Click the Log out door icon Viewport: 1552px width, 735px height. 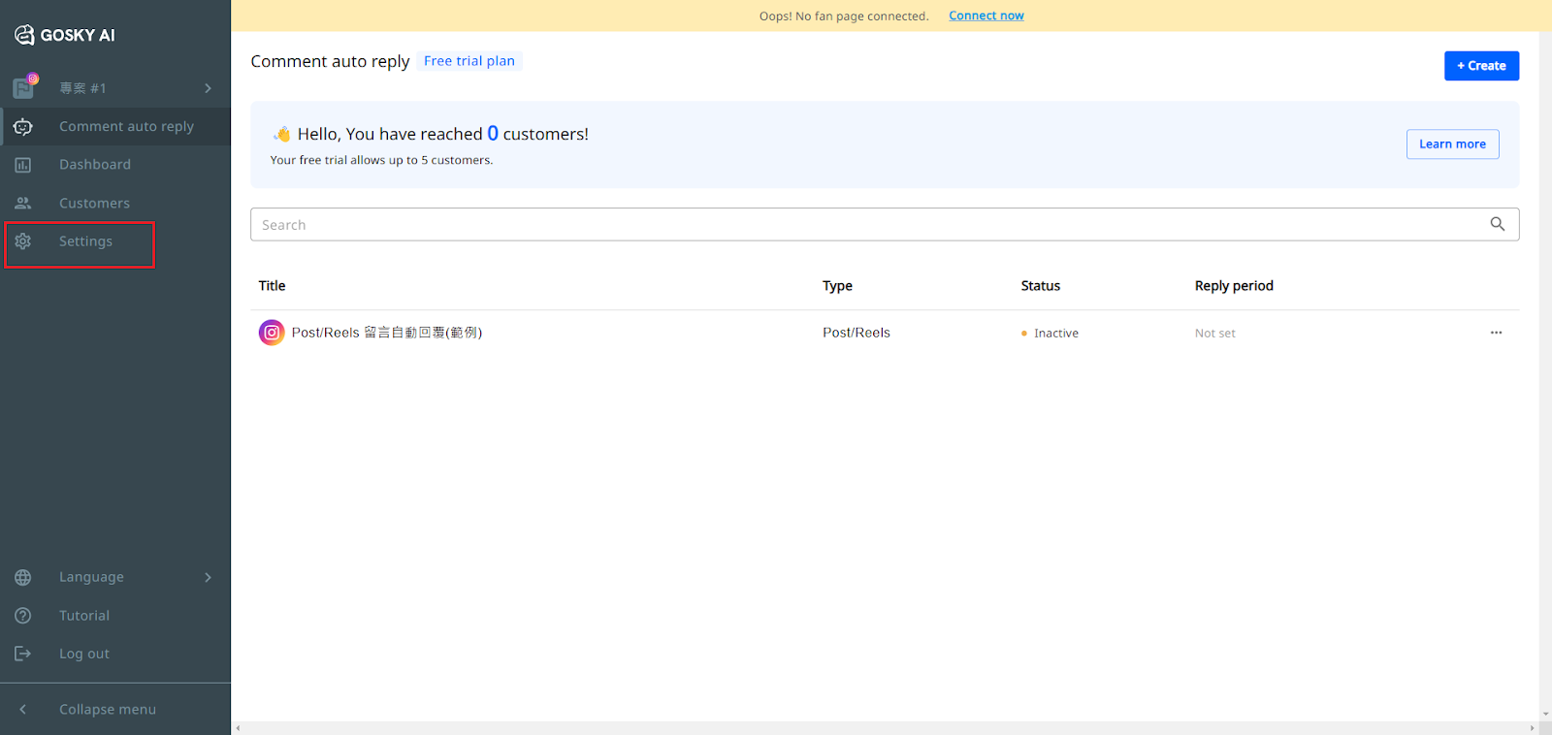click(x=23, y=654)
